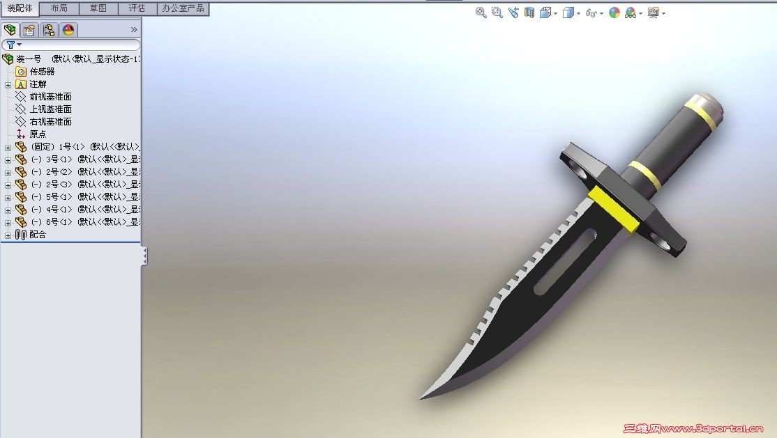Click the part icon of 3号<1>
Image resolution: width=777 pixels, height=438 pixels.
coord(21,159)
